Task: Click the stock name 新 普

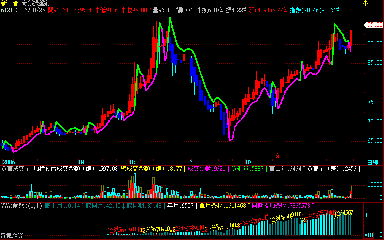Action: pyautogui.click(x=10, y=3)
